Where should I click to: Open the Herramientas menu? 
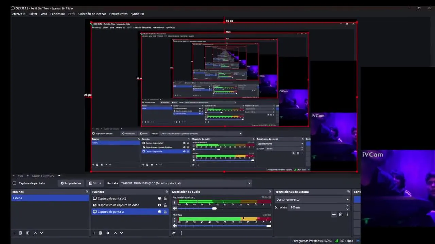pyautogui.click(x=118, y=14)
